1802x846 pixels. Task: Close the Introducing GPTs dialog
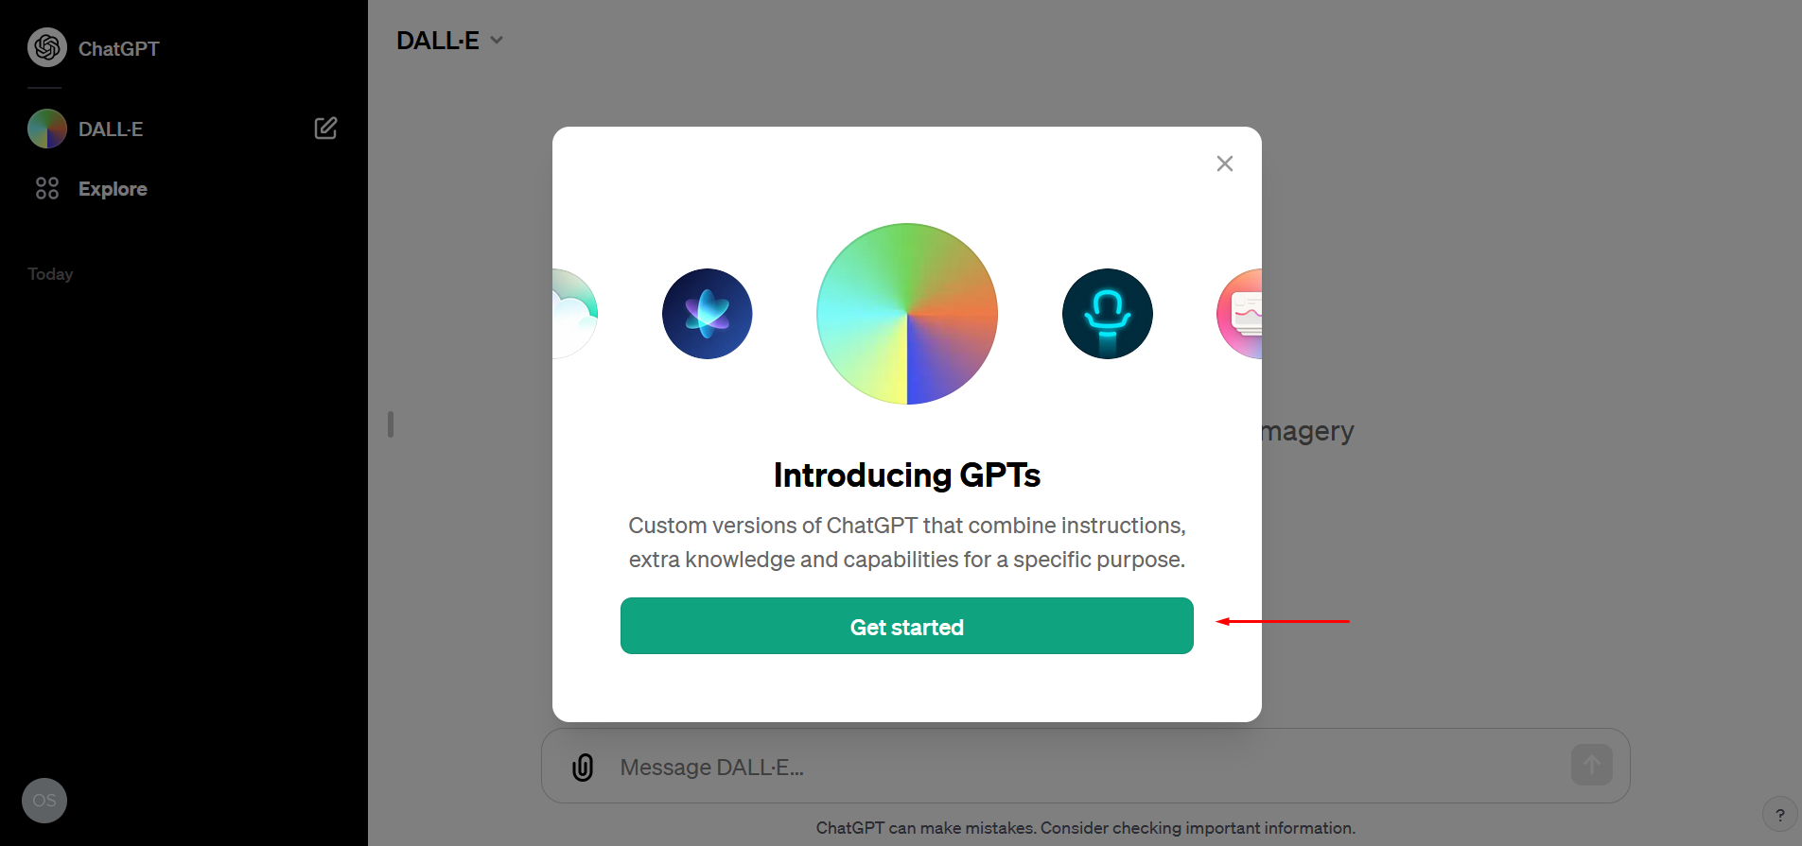1225,164
